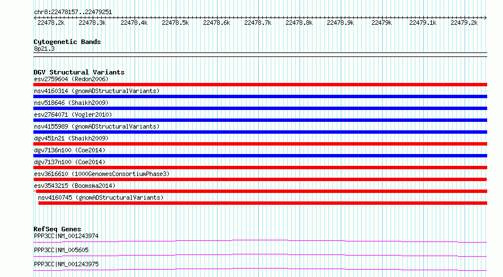The width and height of the screenshot is (503, 277).
Task: Click nsv4155989 (gnomADStructuralVariants) label
Action: [97, 126]
